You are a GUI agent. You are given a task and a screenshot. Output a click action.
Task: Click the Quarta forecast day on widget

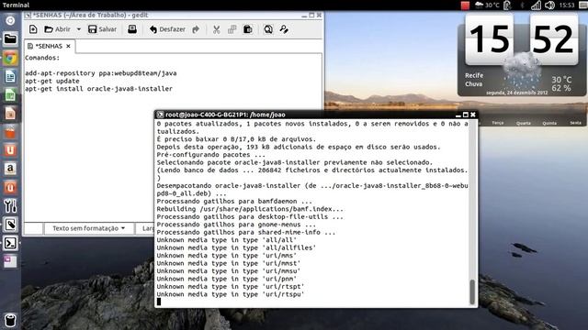coord(523,123)
